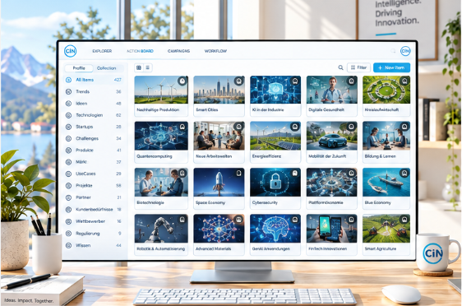Show Startups items

pyautogui.click(x=94, y=127)
